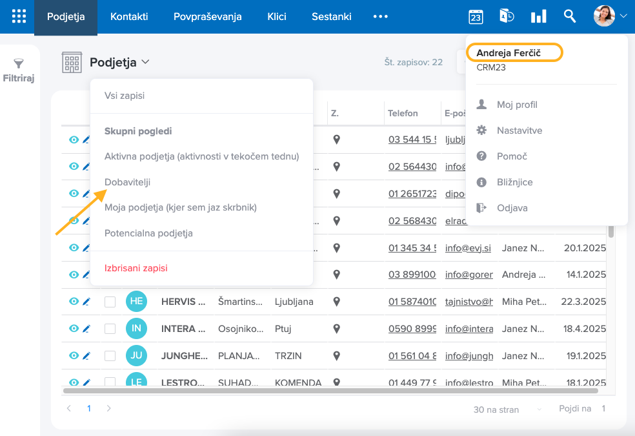Click the Outlook sync icon
The image size is (635, 436).
click(507, 17)
